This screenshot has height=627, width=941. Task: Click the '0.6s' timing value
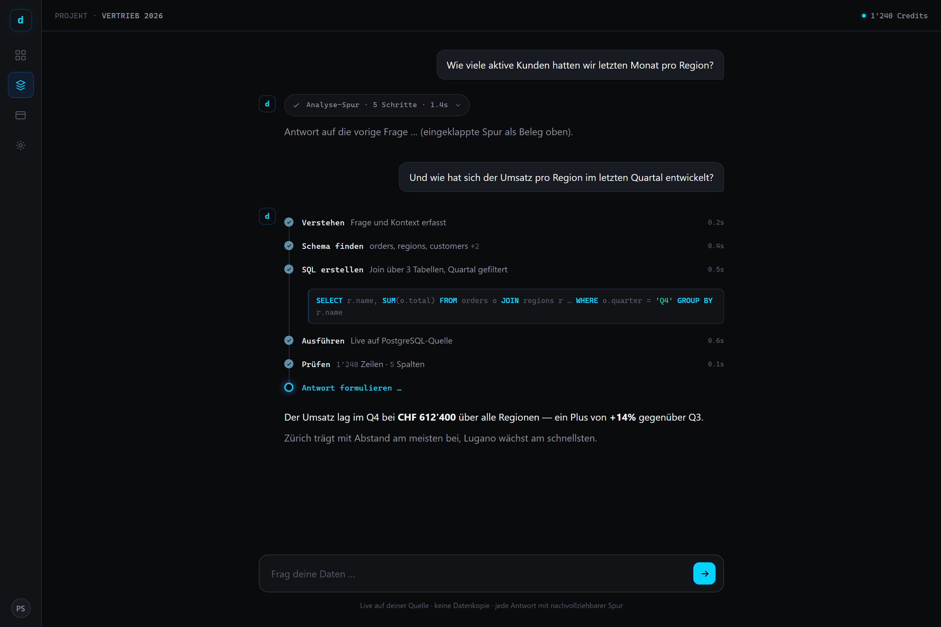(x=715, y=341)
